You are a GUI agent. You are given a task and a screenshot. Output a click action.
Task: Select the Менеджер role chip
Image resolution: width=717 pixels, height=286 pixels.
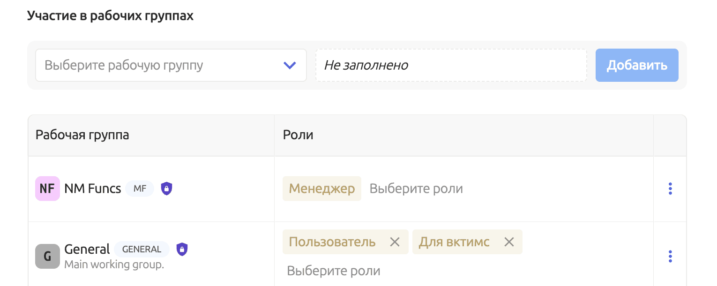click(x=322, y=188)
